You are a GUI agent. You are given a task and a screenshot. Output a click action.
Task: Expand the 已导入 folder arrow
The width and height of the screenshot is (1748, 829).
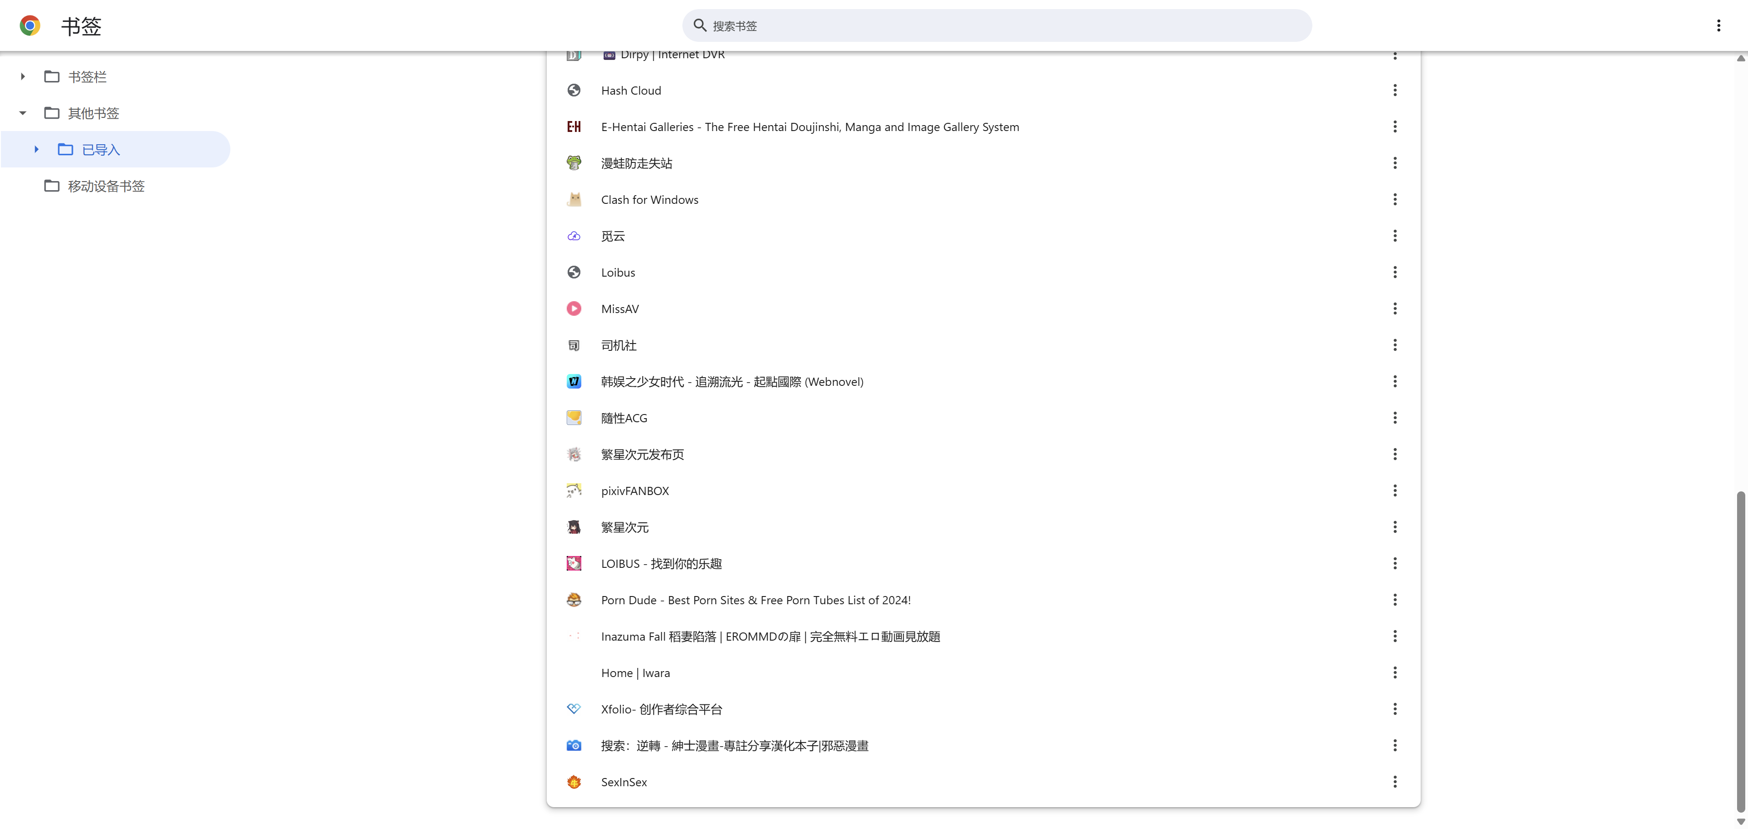point(36,149)
